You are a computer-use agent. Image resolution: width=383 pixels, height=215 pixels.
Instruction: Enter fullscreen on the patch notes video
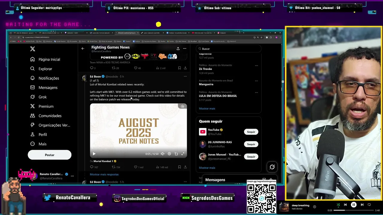click(183, 154)
